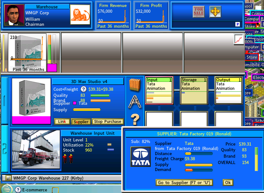This screenshot has width=264, height=193.
Task: Click the Stock 960 value
Action: point(88,150)
